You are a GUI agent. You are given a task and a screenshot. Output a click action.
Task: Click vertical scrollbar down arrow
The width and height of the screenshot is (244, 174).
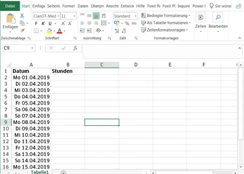[241, 167]
